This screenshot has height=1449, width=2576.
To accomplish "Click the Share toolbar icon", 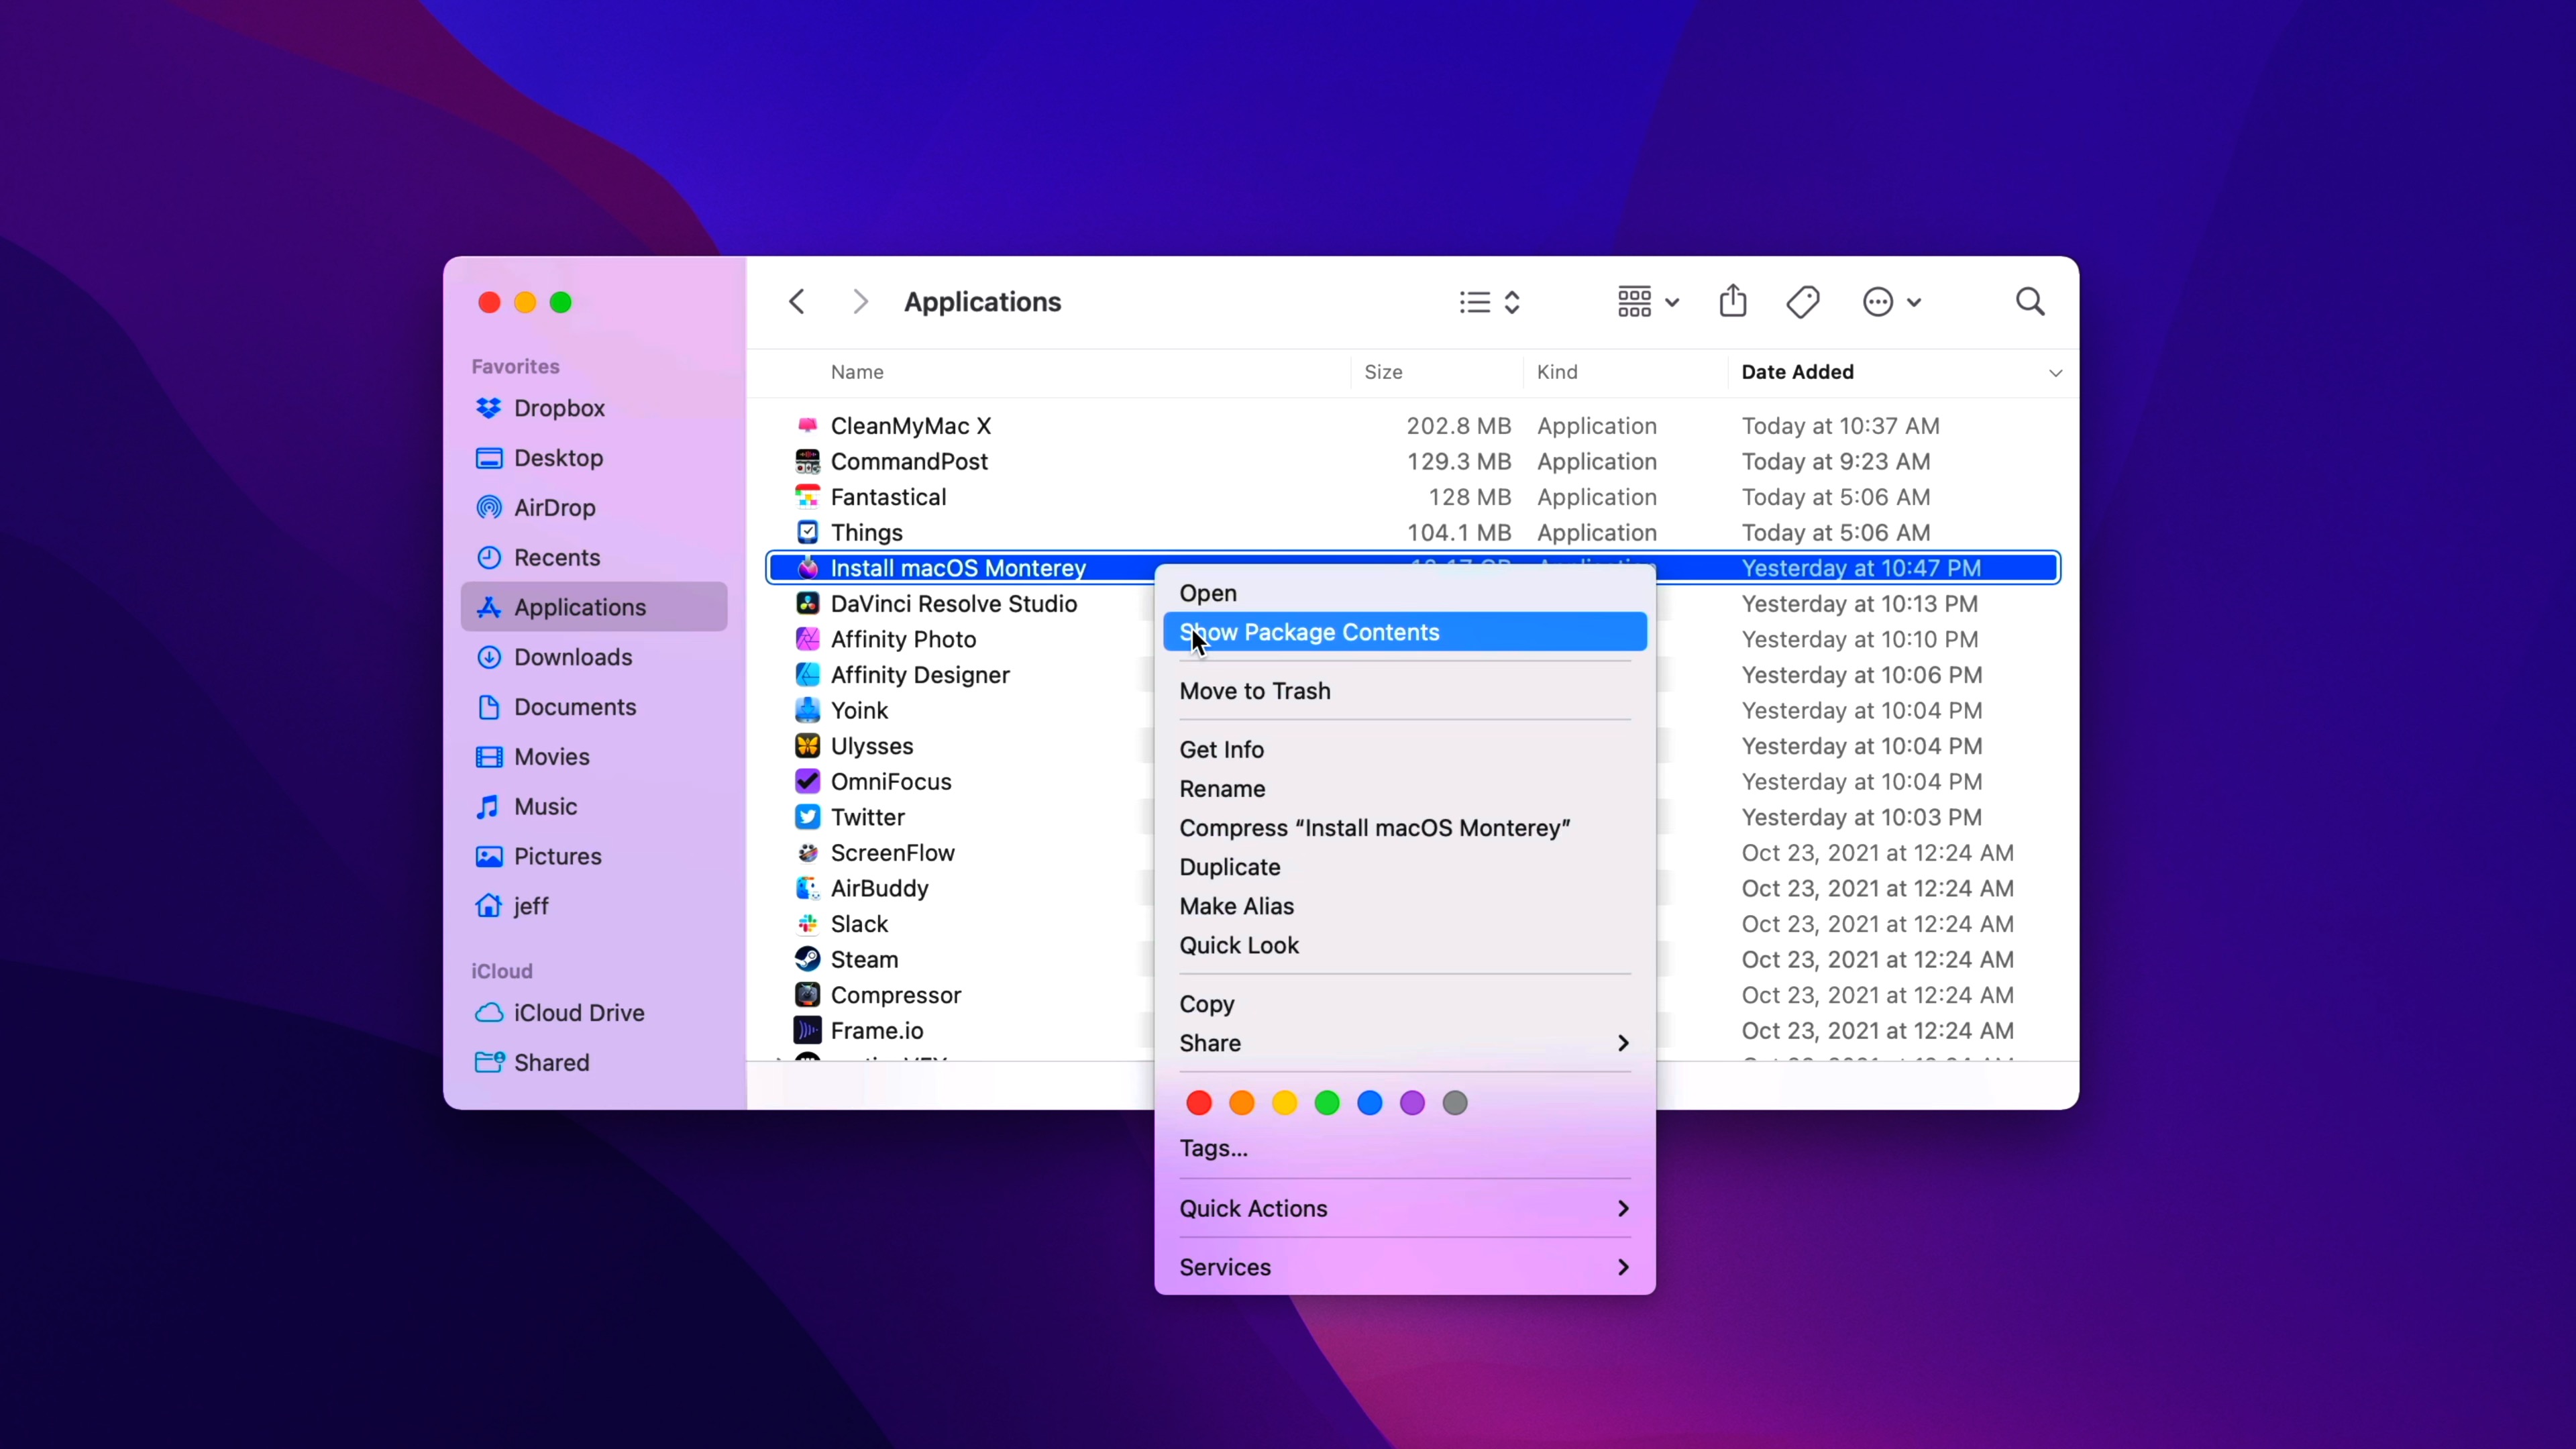I will pos(1733,301).
